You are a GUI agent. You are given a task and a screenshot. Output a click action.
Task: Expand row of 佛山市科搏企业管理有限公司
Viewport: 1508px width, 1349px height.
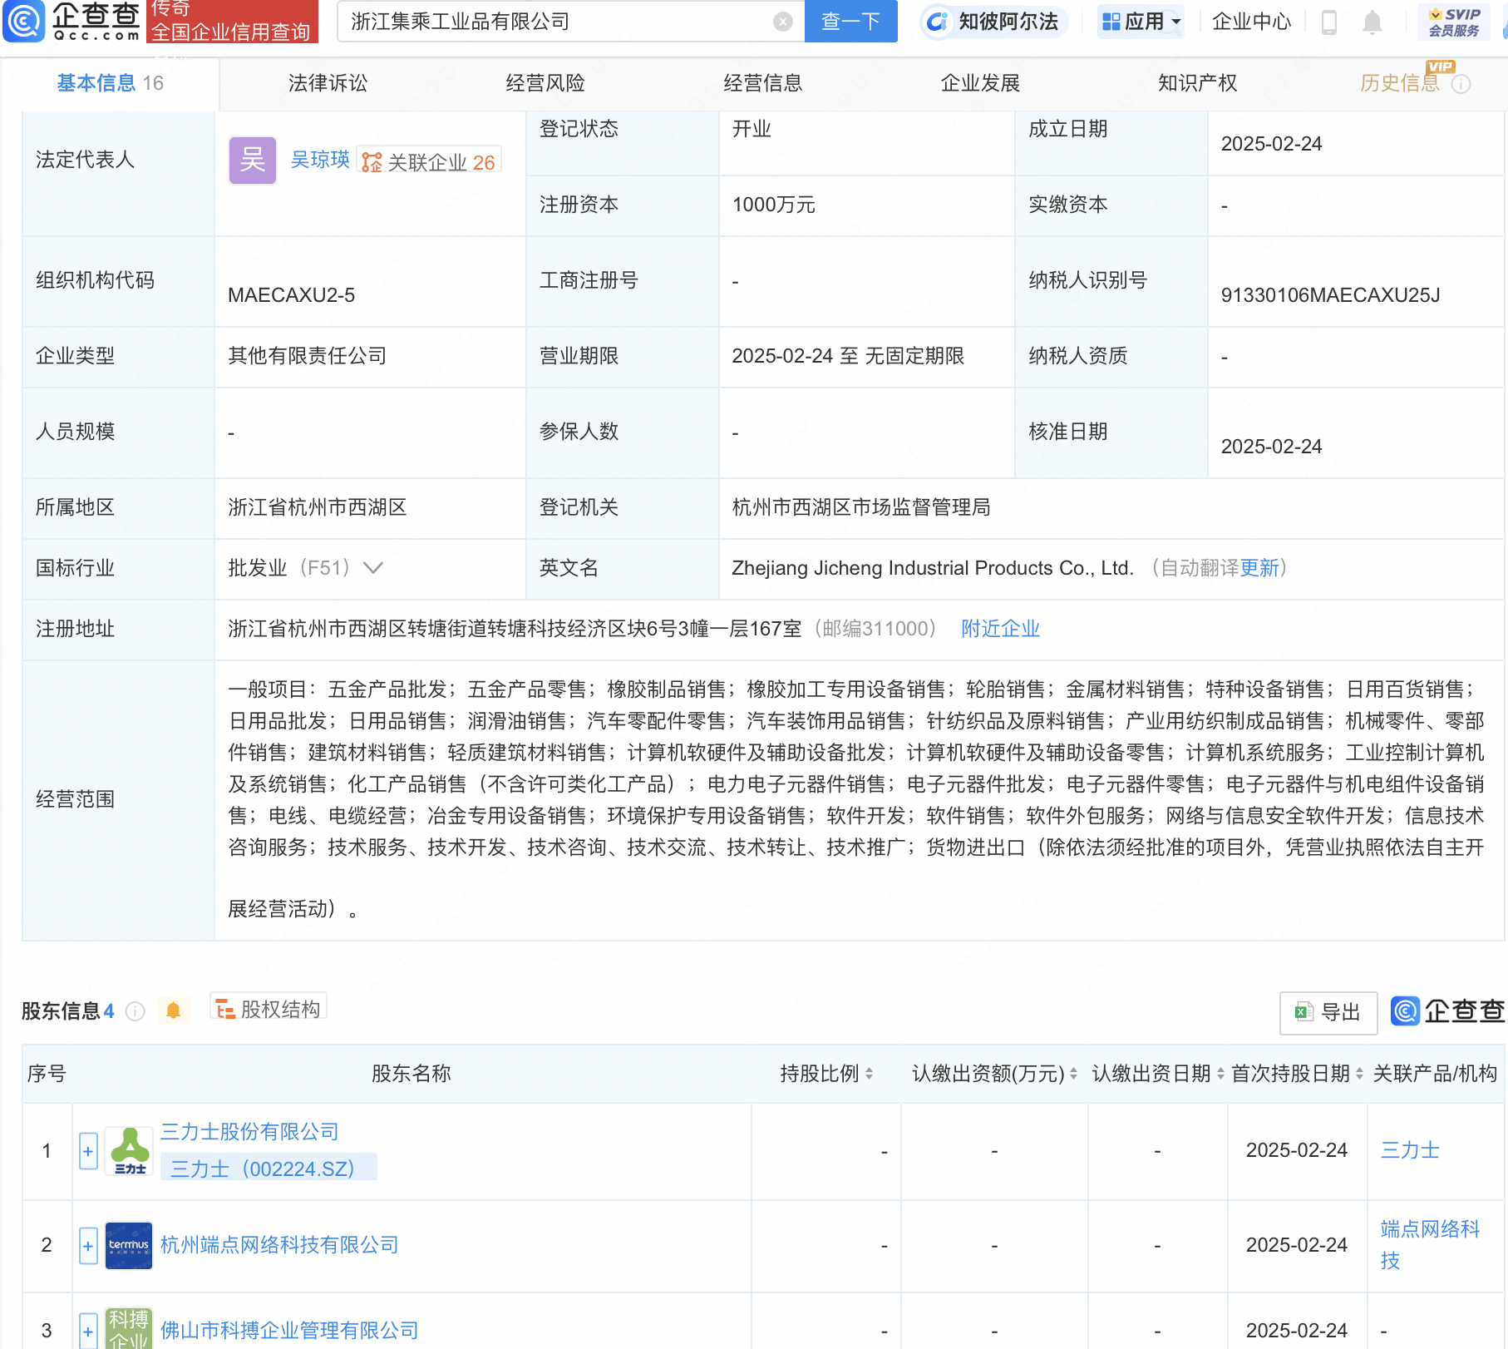coord(88,1331)
